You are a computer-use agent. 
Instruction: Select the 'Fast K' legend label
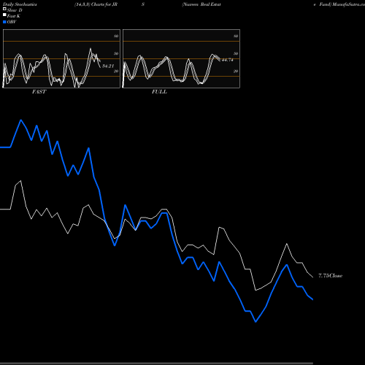pyautogui.click(x=14, y=16)
